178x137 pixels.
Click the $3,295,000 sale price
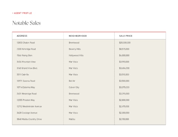(124, 94)
